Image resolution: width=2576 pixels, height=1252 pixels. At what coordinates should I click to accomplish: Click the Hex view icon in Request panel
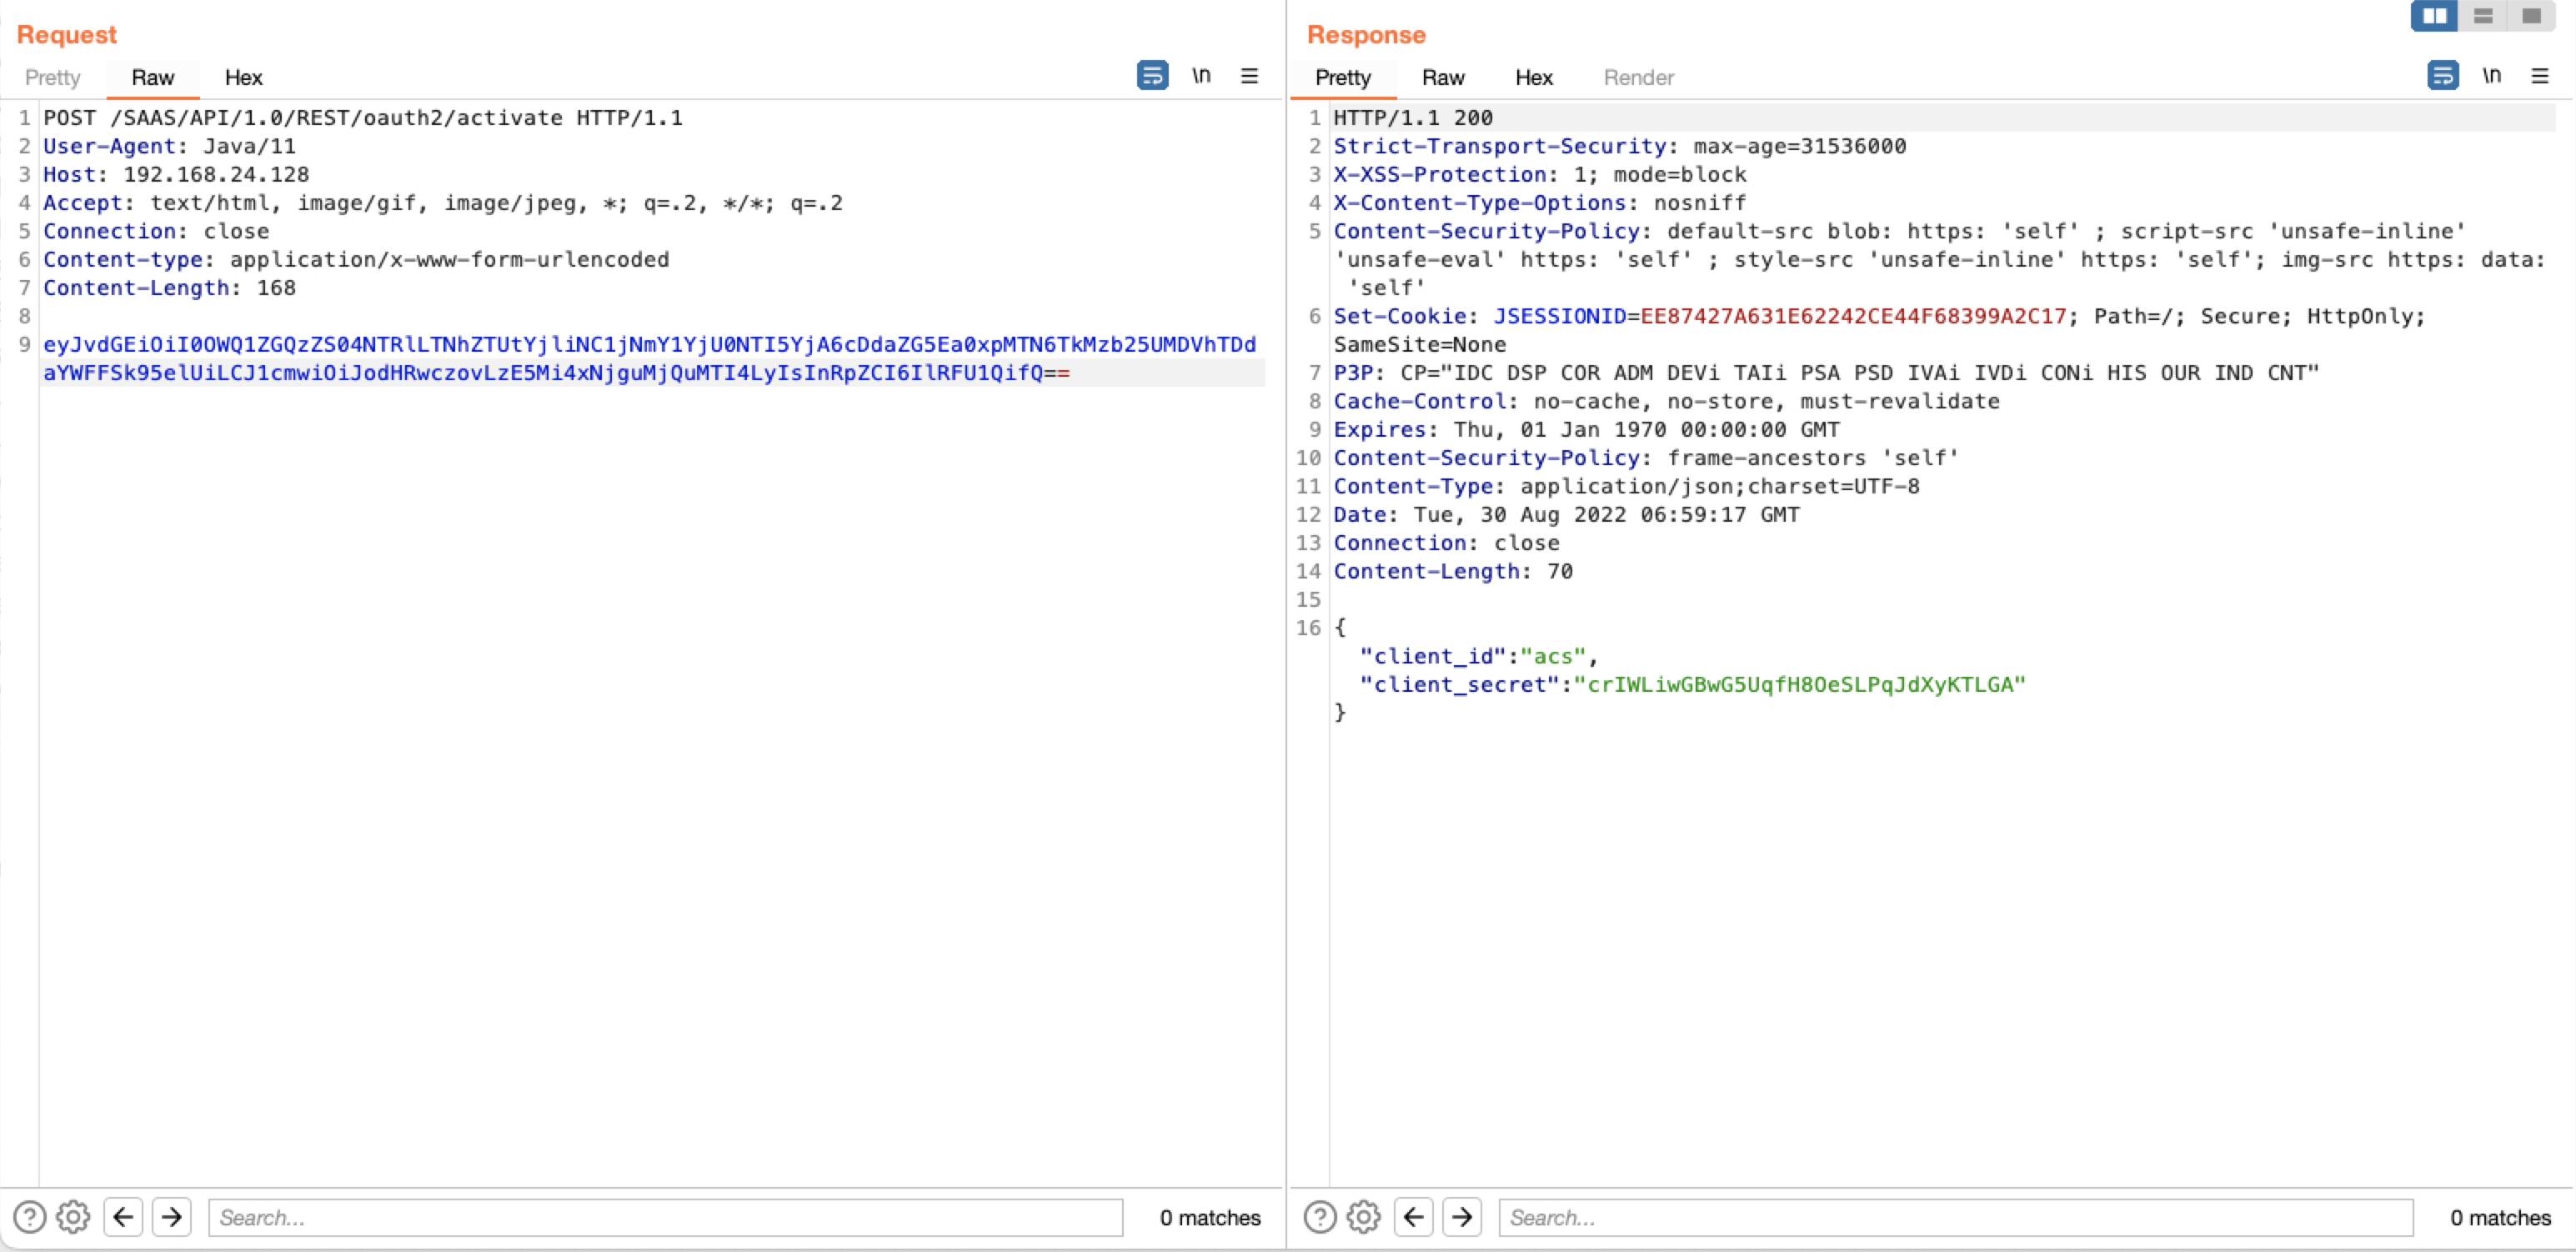pyautogui.click(x=242, y=78)
